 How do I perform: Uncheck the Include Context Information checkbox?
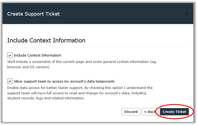tap(10, 55)
